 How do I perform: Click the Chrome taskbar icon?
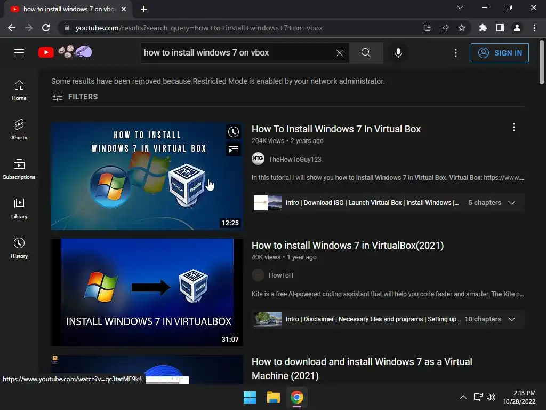point(296,397)
